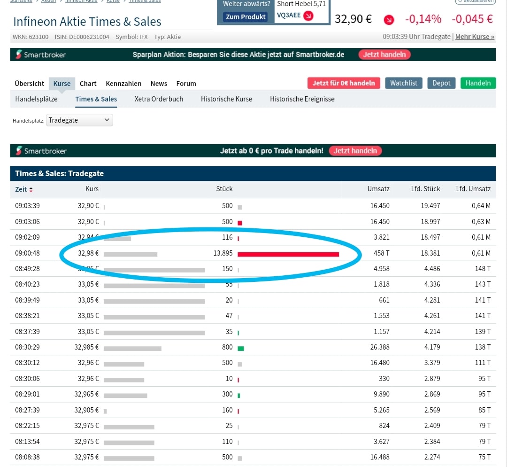The height and width of the screenshot is (467, 507).
Task: Click the Jetzt für 0€ handeln button
Action: pos(344,82)
